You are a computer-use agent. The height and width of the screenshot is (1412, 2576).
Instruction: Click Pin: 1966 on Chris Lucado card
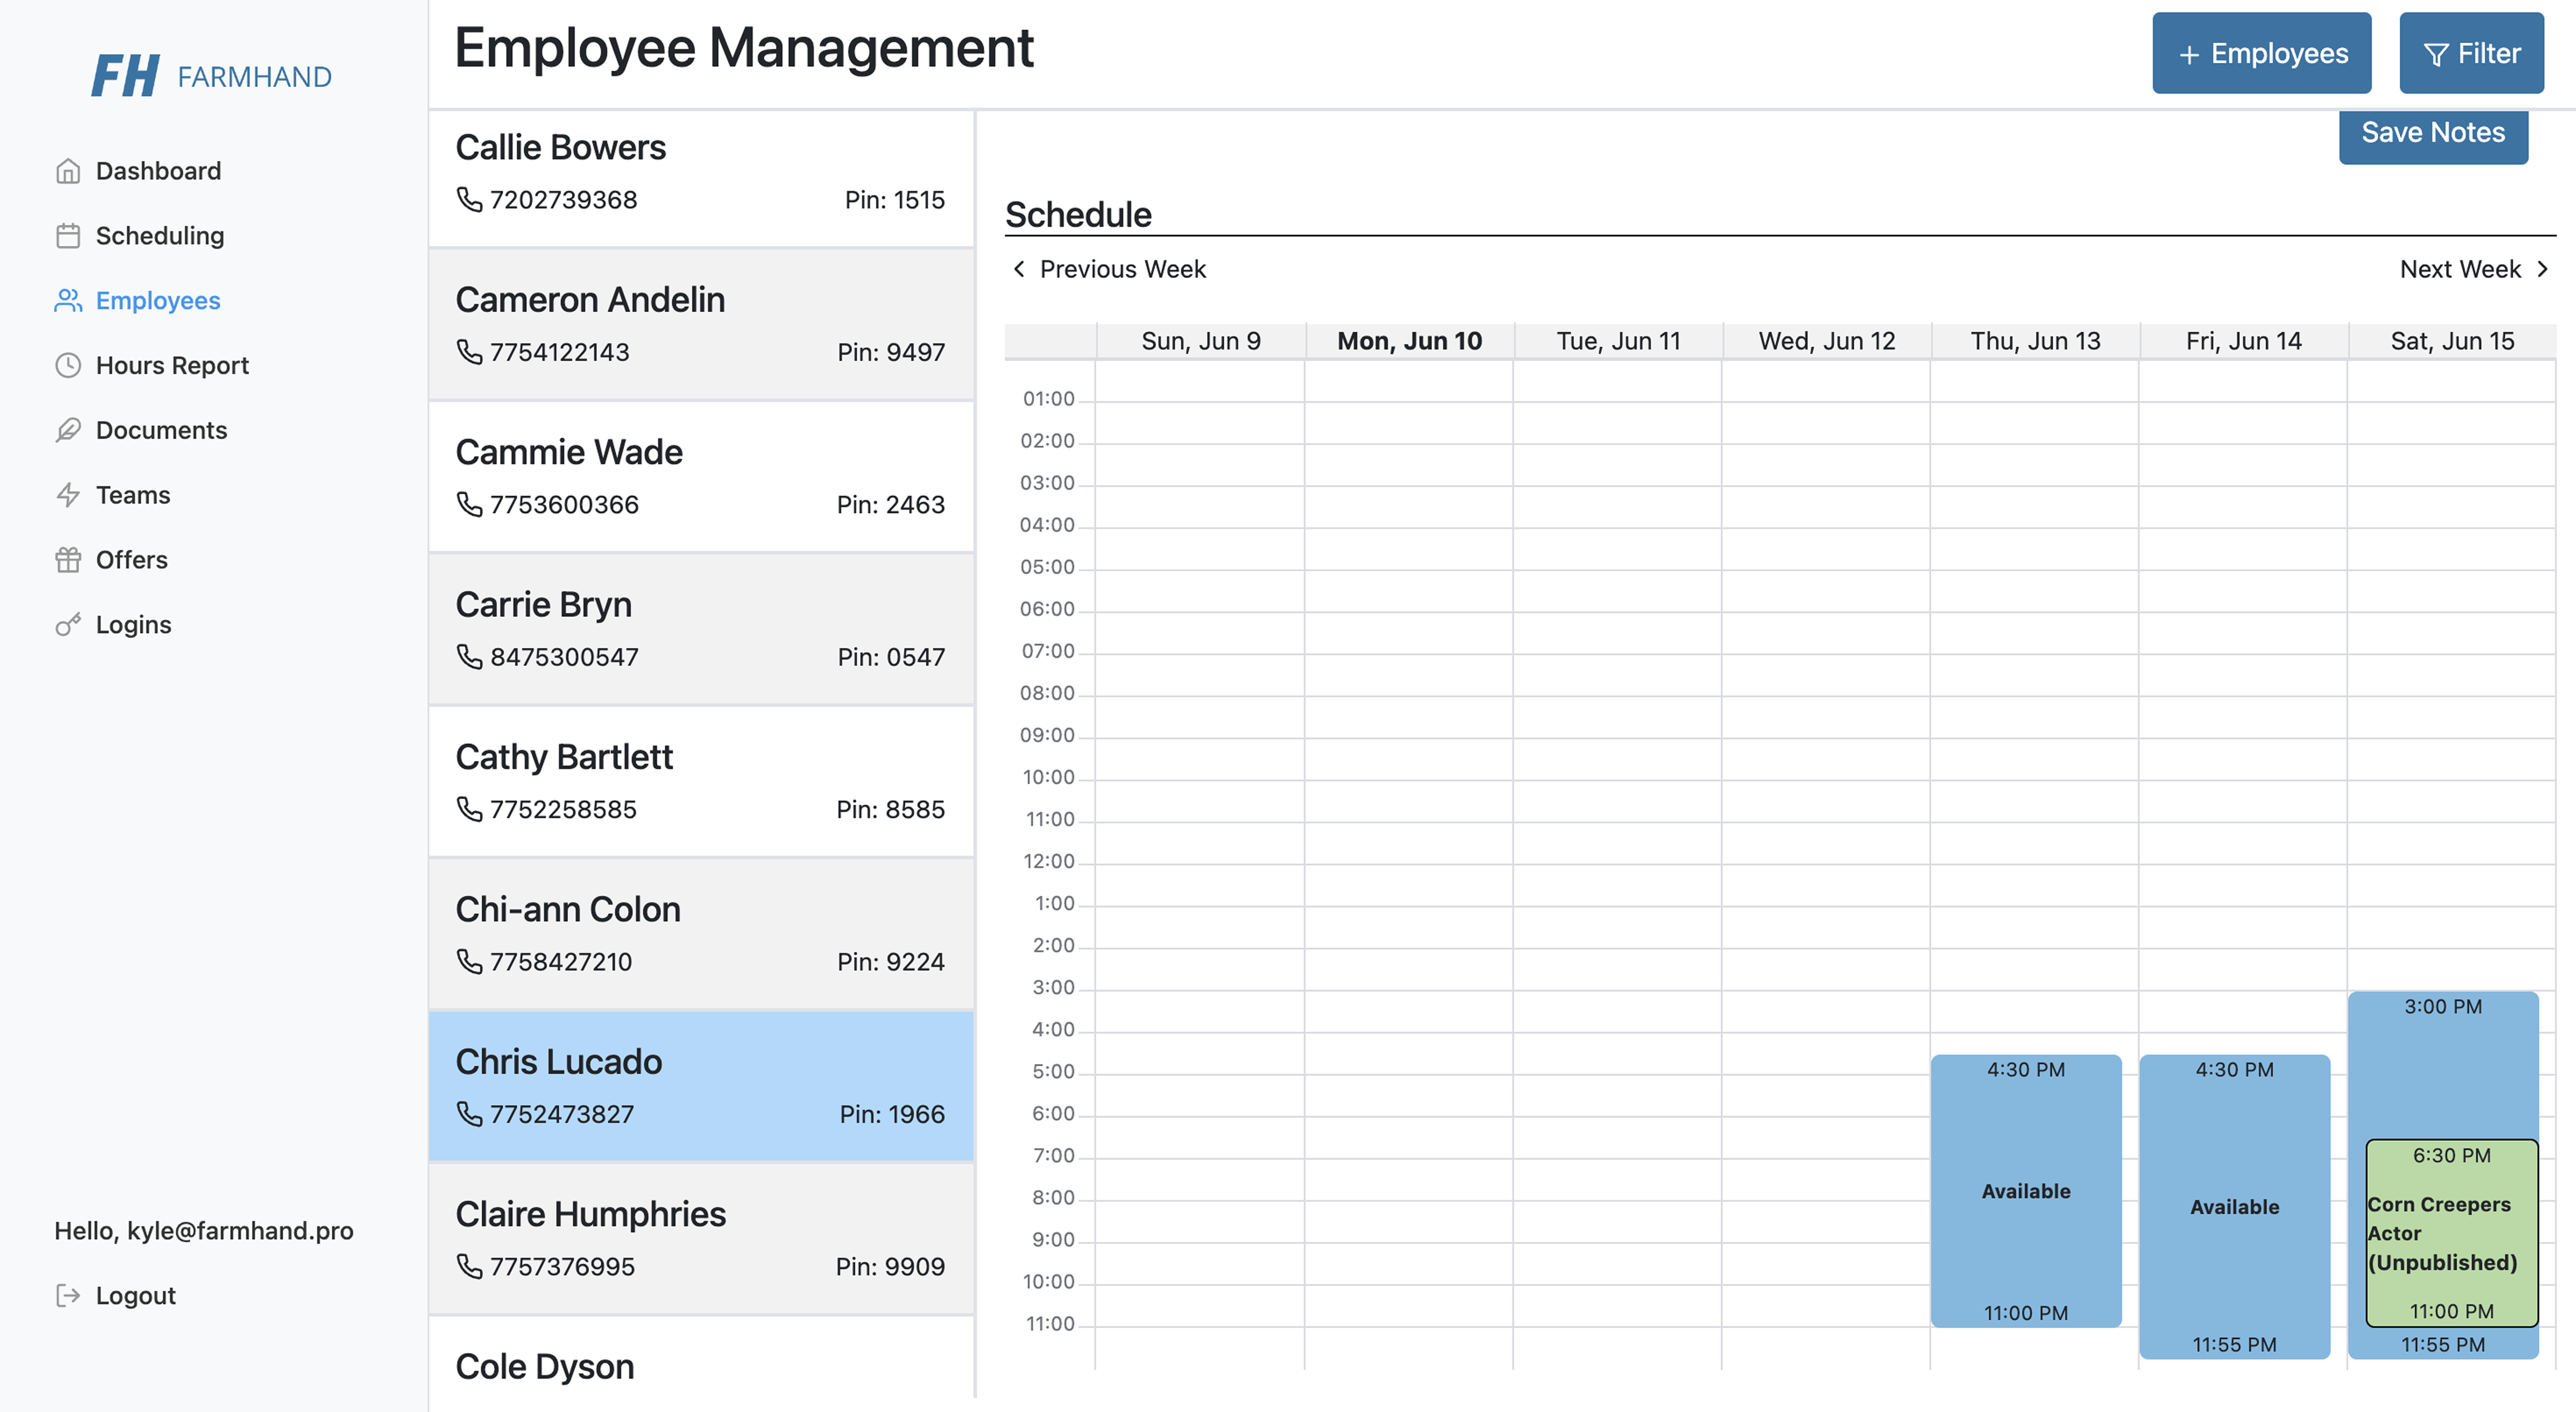click(891, 1114)
